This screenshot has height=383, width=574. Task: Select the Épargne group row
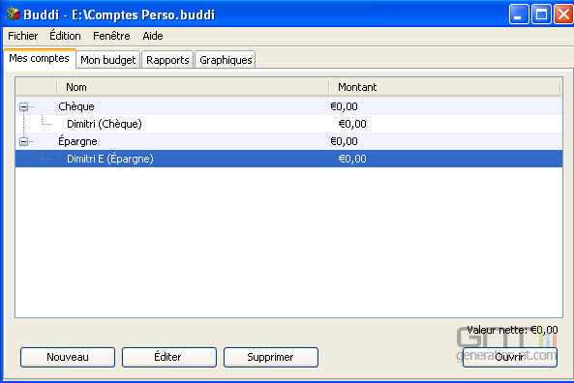288,141
